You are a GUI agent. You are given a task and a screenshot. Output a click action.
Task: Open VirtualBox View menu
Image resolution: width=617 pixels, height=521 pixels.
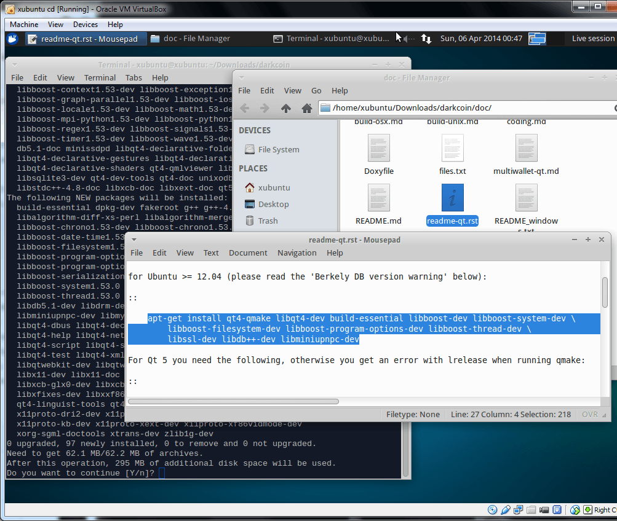(55, 25)
